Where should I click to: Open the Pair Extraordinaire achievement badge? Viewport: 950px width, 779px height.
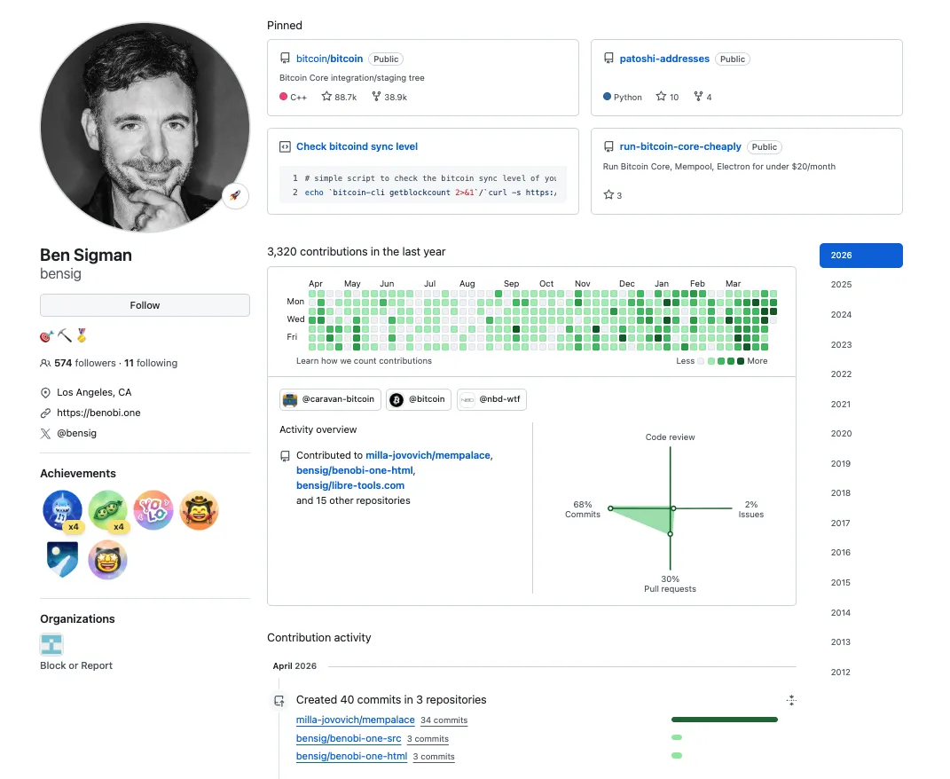click(x=108, y=510)
